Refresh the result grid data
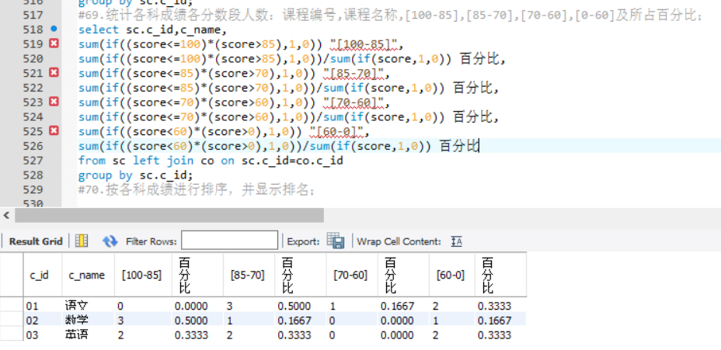 point(110,241)
